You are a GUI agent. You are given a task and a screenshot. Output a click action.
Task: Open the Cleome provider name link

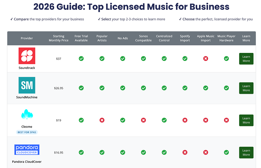click(x=27, y=127)
